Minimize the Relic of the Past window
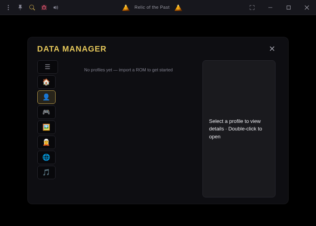The height and width of the screenshot is (226, 316). tap(270, 8)
